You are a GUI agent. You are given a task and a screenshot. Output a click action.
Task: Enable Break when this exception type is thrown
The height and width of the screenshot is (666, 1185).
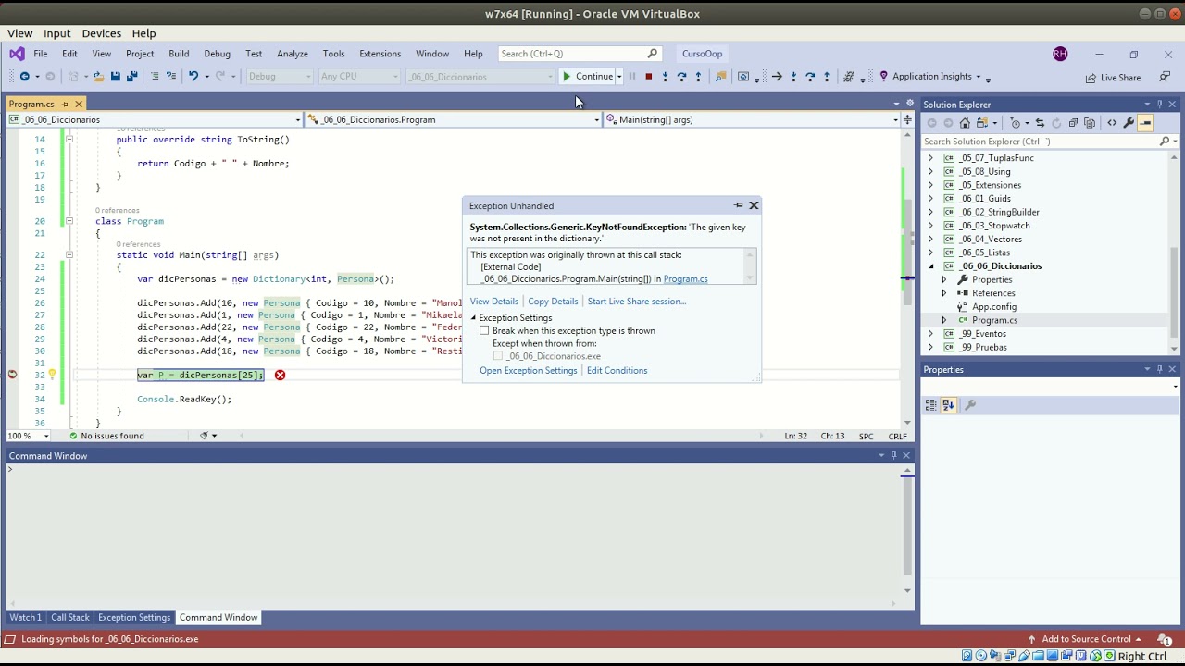pos(484,330)
